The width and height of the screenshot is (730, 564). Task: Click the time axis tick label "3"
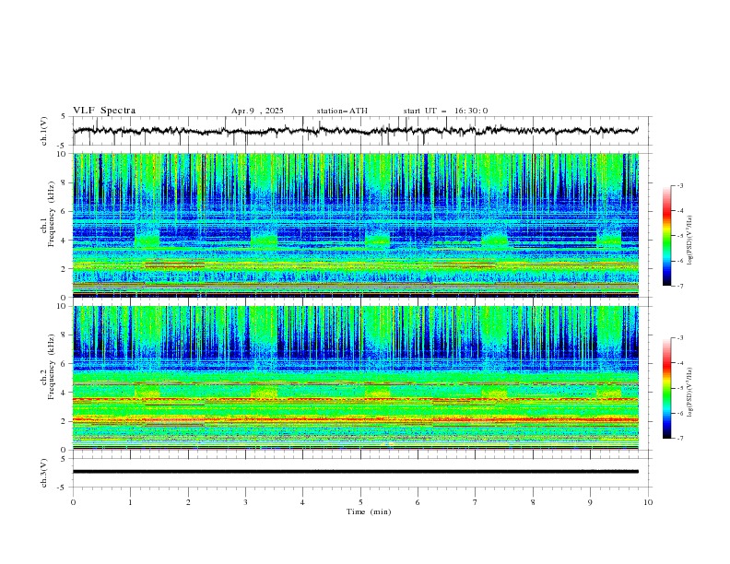point(245,502)
